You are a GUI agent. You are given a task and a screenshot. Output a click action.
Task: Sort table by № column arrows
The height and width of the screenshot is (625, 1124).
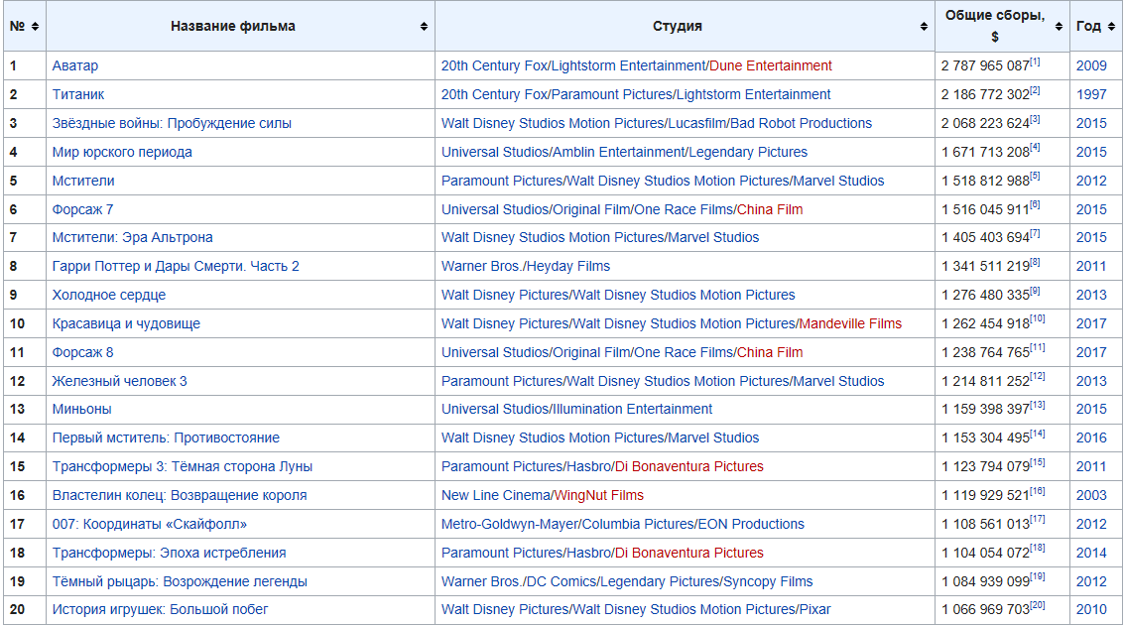[x=36, y=27]
